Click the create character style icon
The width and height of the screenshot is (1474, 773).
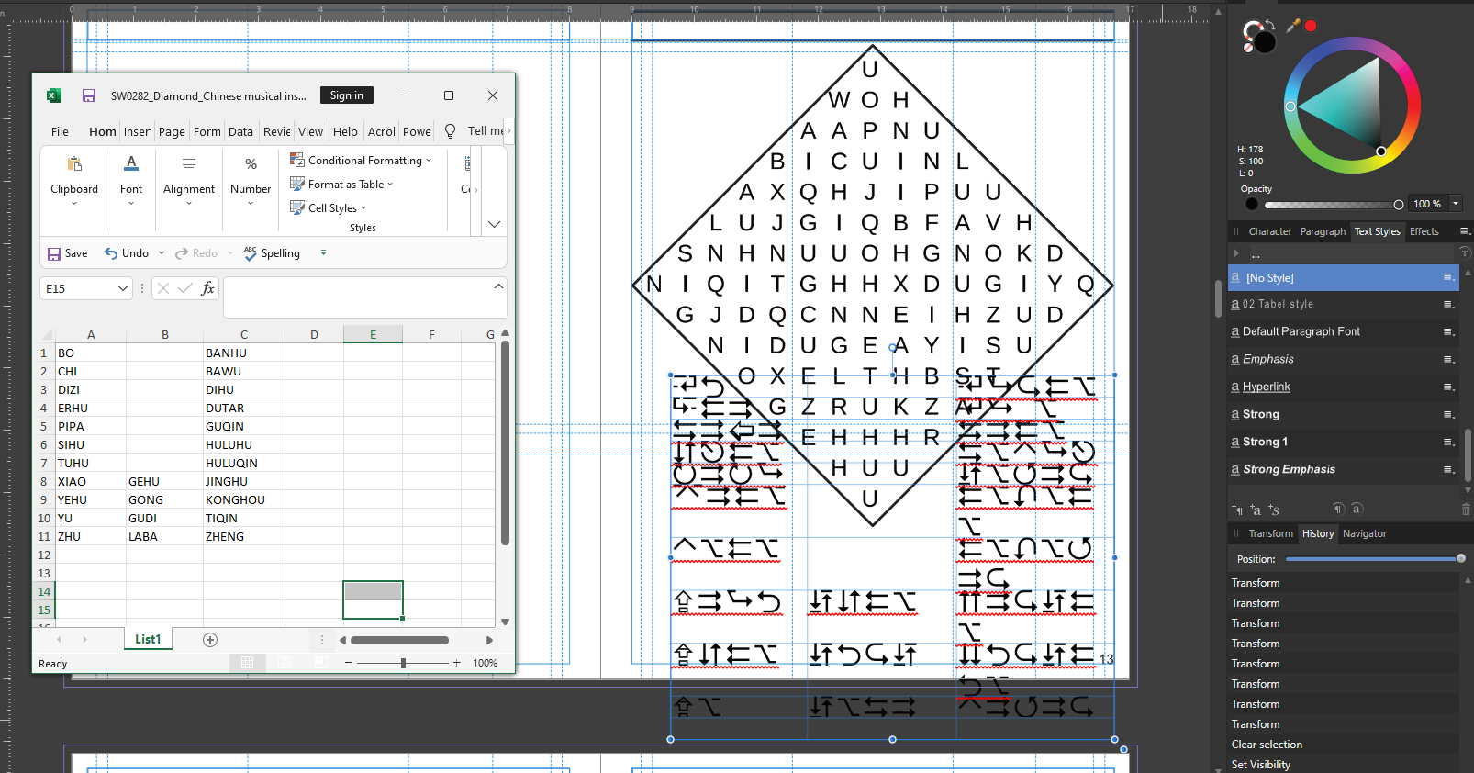click(x=1256, y=510)
